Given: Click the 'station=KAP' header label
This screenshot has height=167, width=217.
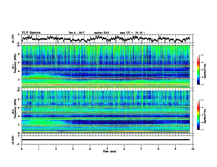Looking at the screenshot, I should pyautogui.click(x=102, y=33).
